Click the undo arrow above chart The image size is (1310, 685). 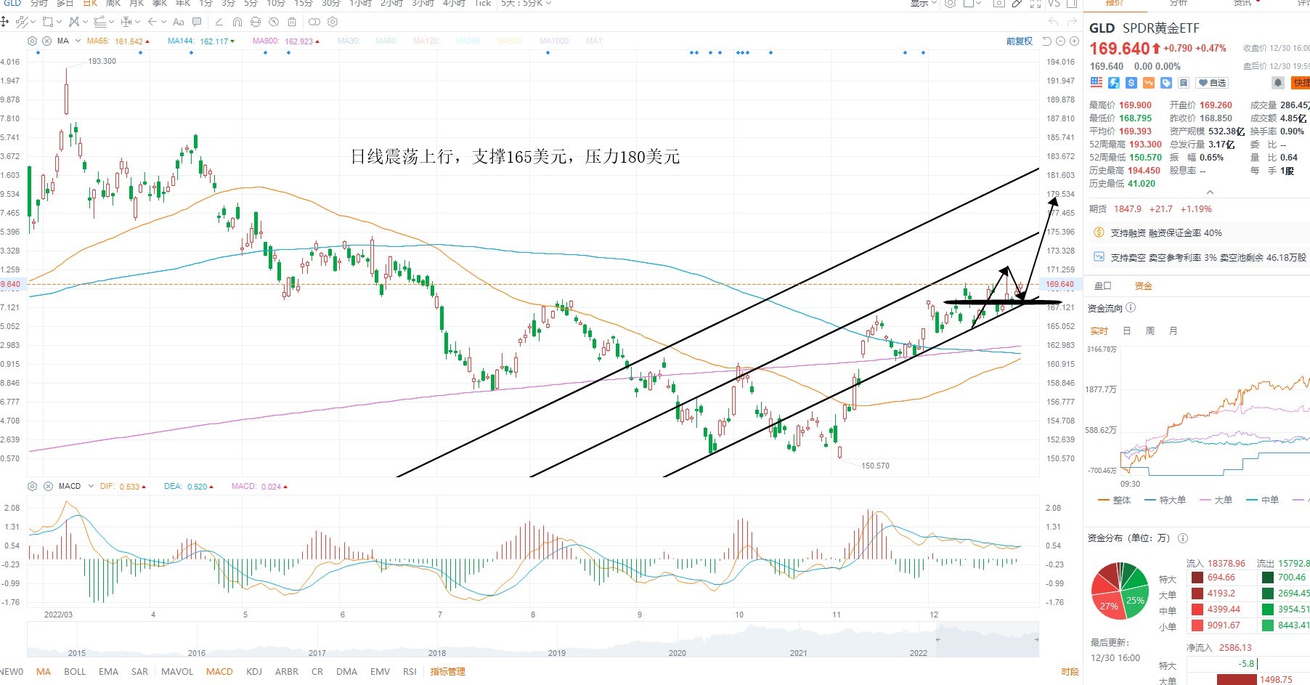1053,22
